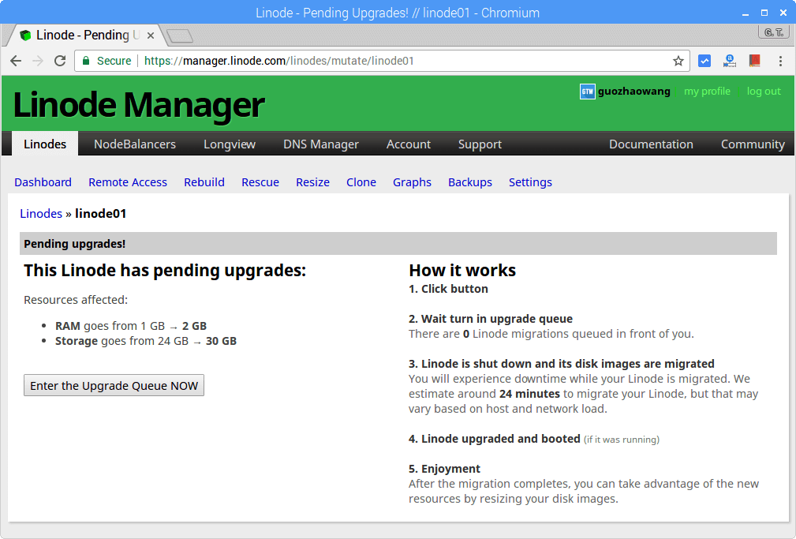Open the red dictionary extension icon
Viewport: 796px width, 539px height.
pyautogui.click(x=754, y=60)
